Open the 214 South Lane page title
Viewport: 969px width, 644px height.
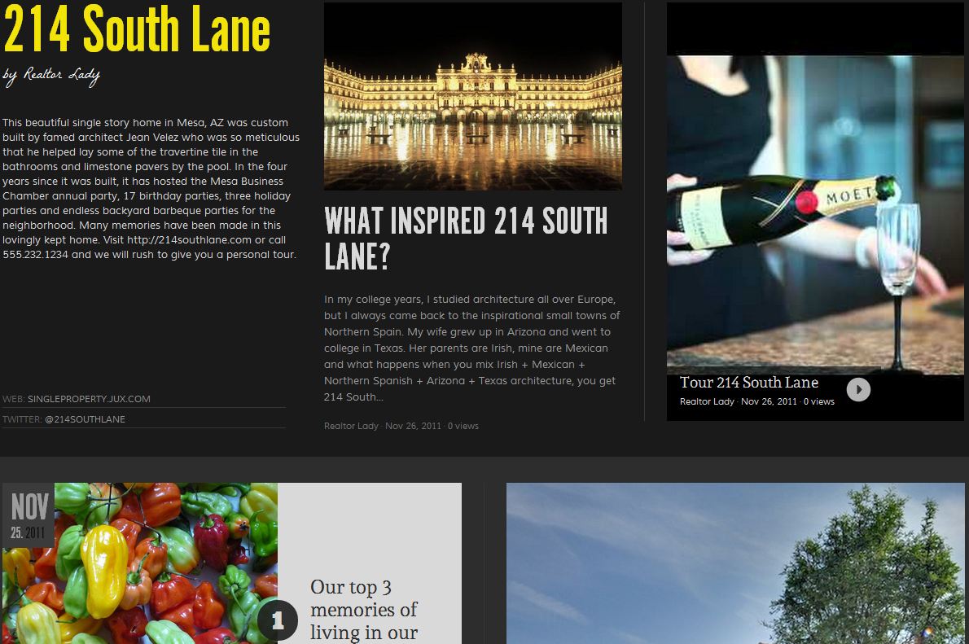pyautogui.click(x=137, y=29)
